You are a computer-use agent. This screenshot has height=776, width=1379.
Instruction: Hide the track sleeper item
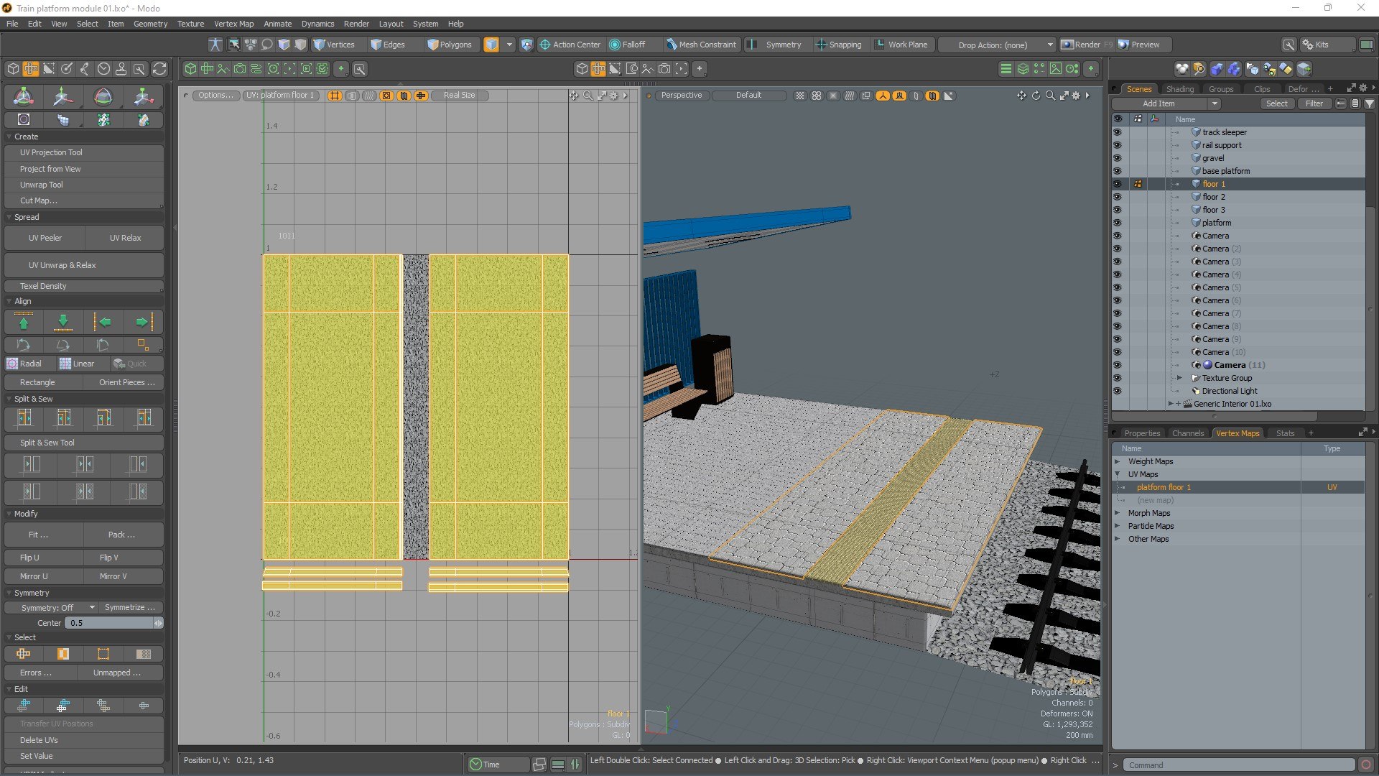(1117, 132)
